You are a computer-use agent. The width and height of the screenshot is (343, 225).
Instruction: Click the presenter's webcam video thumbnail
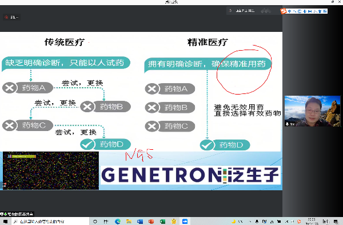[x=313, y=111]
